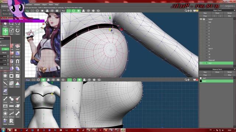236x132 pixels.
Task: Collapse the obj1 row expander triangle
Action: [206, 63]
